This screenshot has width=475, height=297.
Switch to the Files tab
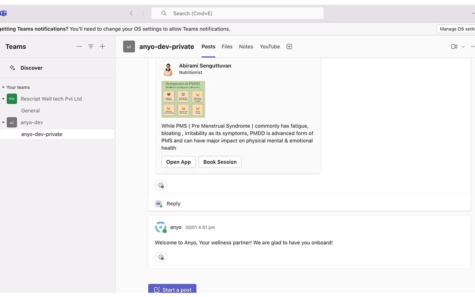click(x=227, y=47)
